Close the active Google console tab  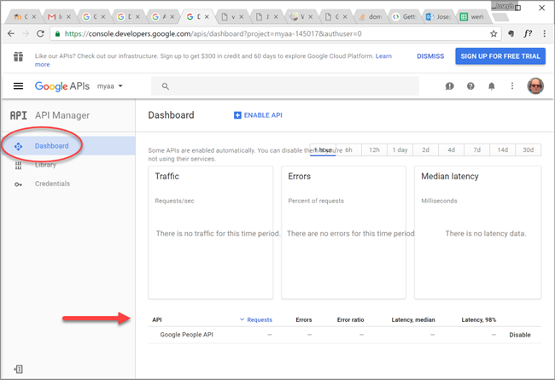[x=207, y=16]
